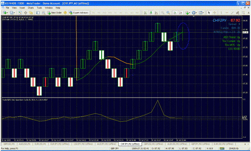251x151 pixels.
Task: Open the Navigator folder-star icon
Action: click(x=31, y=12)
